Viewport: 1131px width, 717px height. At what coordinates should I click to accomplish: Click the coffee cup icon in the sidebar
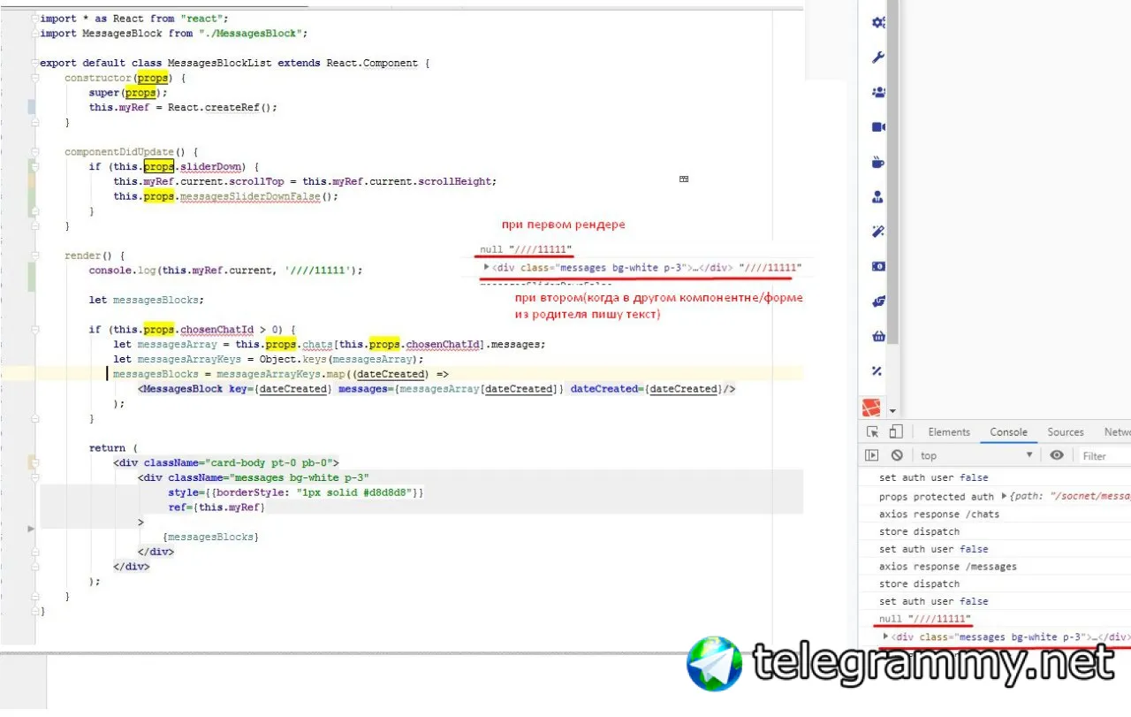[x=878, y=162]
